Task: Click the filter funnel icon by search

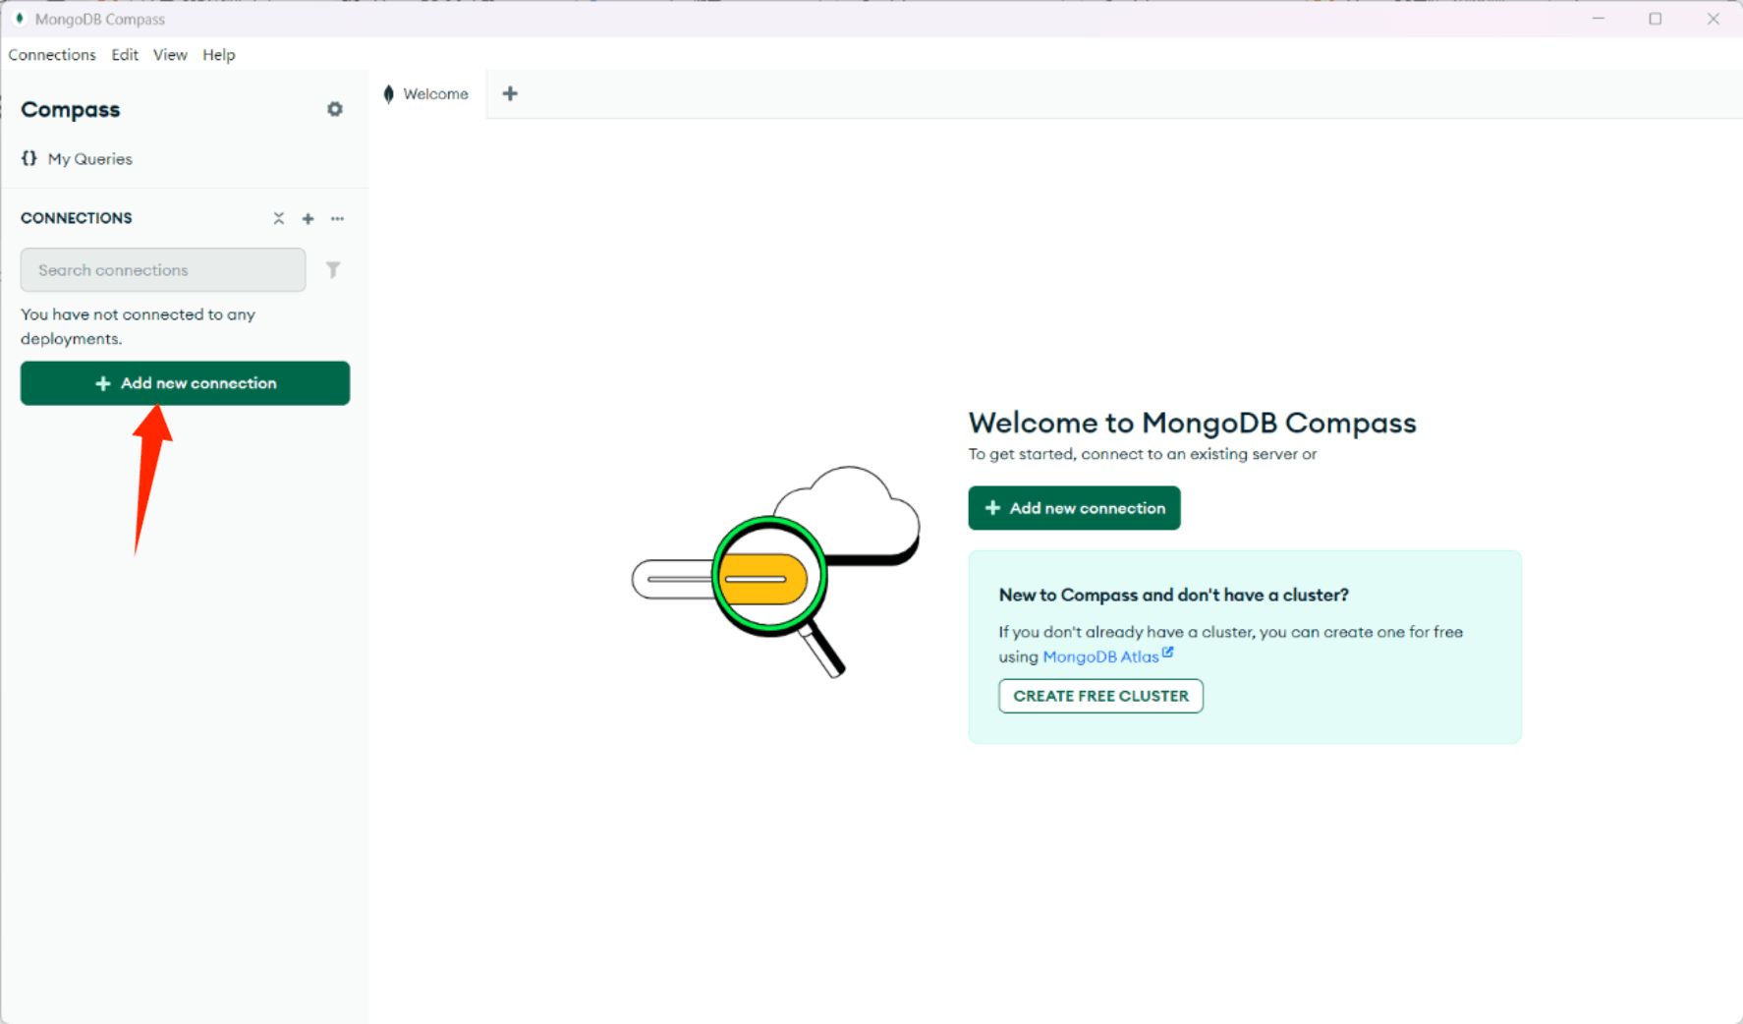Action: pyautogui.click(x=333, y=269)
